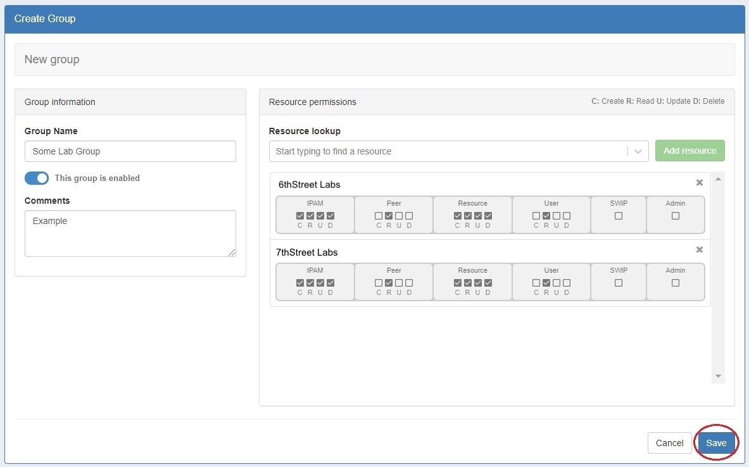Cancel group creation

(669, 443)
